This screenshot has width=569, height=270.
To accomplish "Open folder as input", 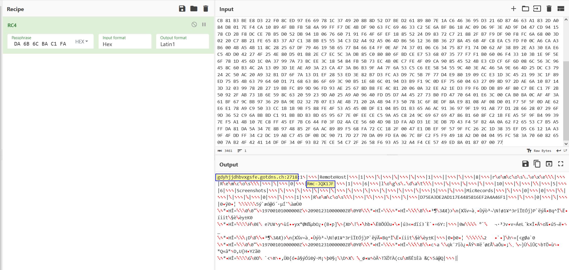I will 525,9.
